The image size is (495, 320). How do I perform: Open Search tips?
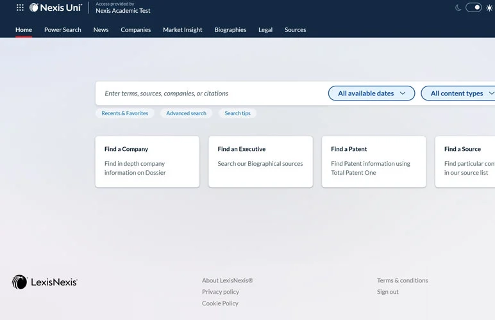point(237,113)
